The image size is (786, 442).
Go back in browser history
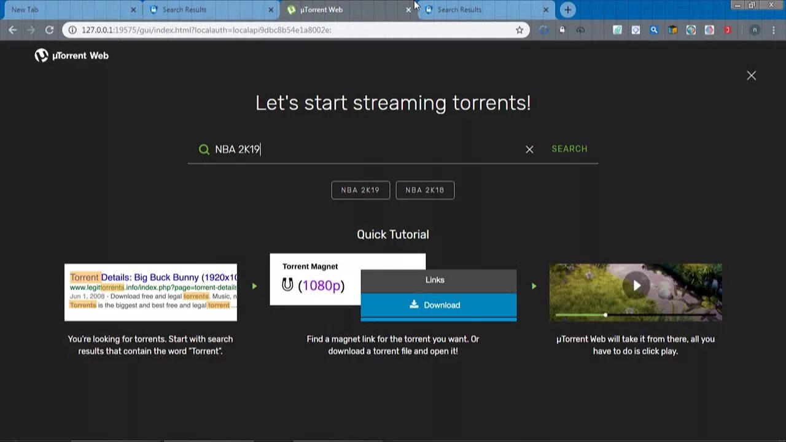pyautogui.click(x=13, y=29)
